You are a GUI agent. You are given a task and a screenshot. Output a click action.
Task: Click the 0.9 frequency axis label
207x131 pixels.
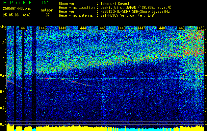tap(3, 75)
